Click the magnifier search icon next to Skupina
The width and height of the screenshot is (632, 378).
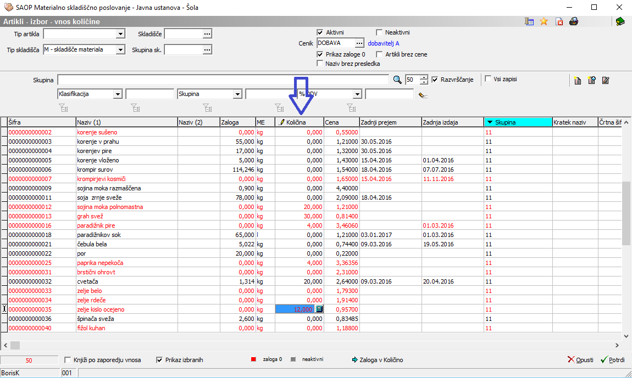tap(397, 80)
